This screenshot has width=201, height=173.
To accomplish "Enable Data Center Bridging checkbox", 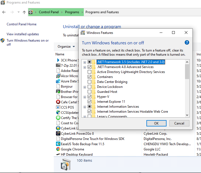I will click(x=90, y=82).
